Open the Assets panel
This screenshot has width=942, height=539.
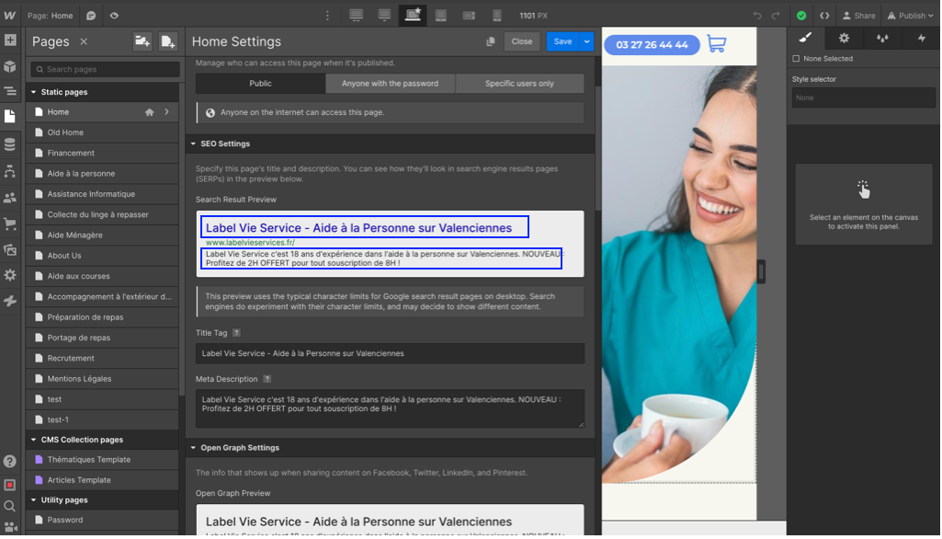(9, 249)
